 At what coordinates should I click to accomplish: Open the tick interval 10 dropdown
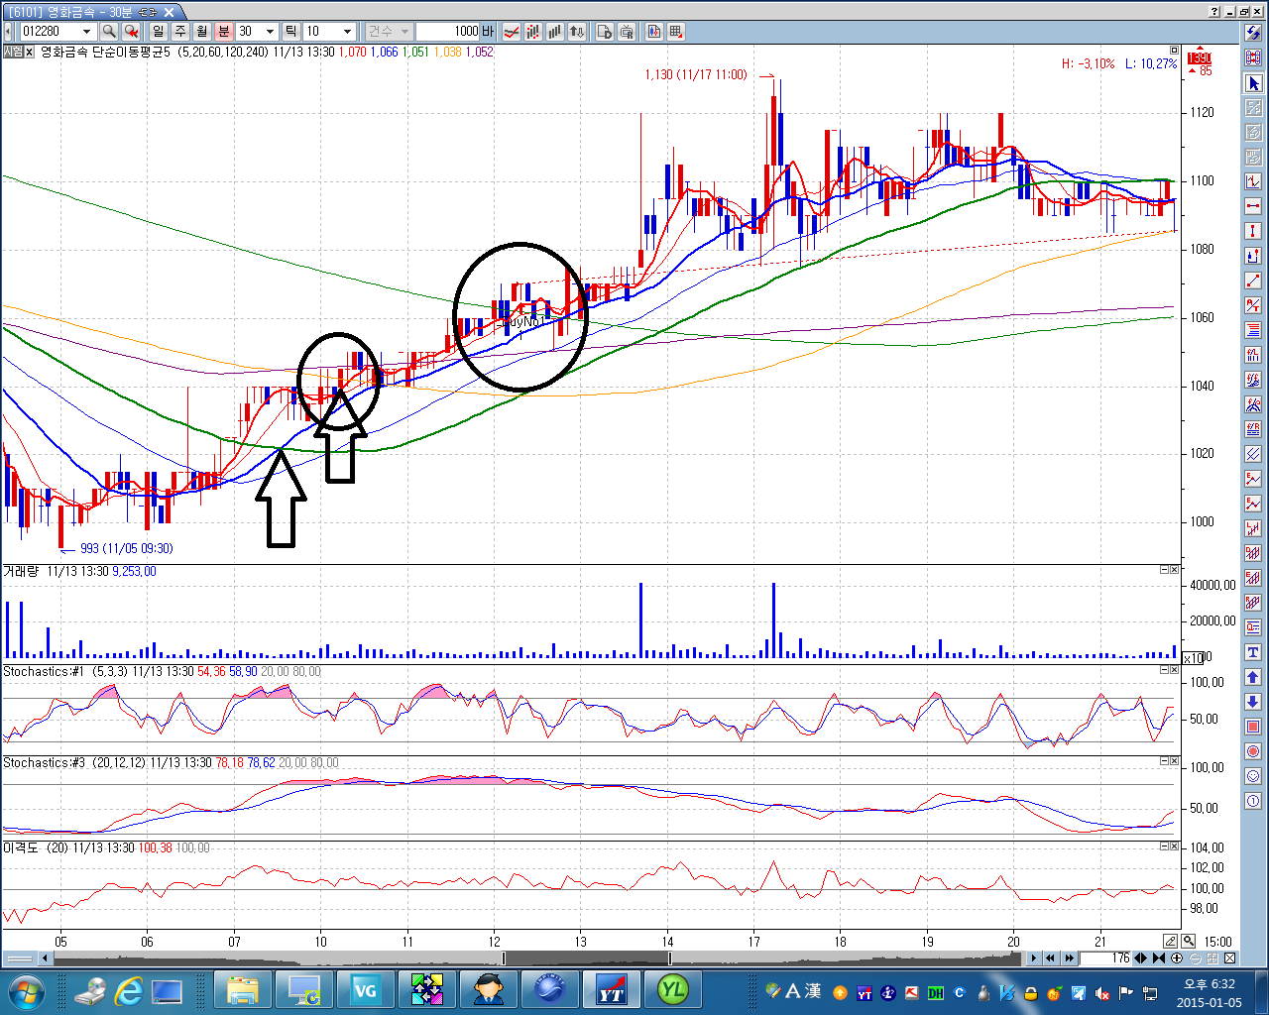pyautogui.click(x=347, y=32)
